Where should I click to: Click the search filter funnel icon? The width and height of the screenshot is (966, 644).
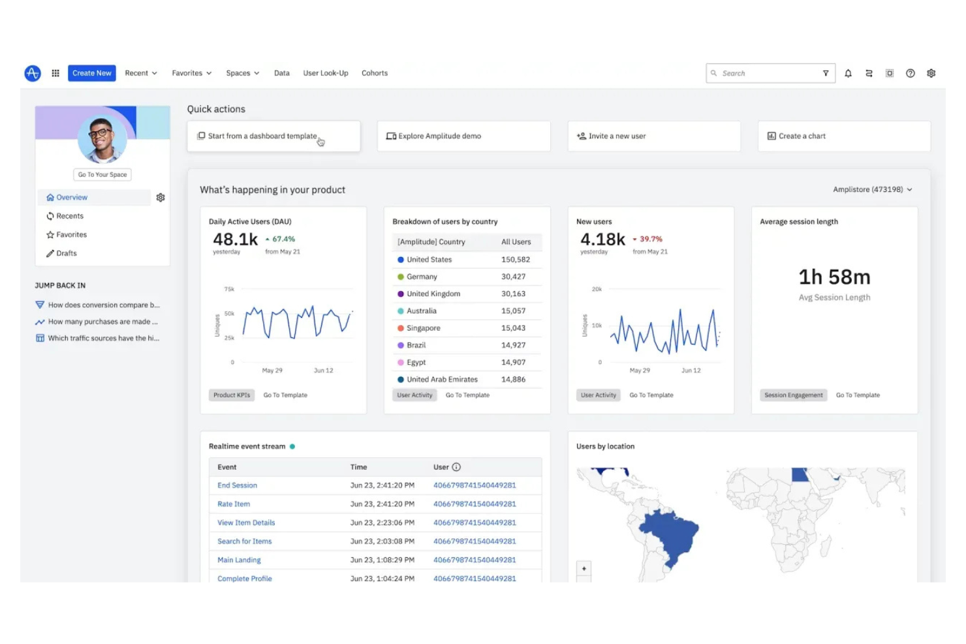pyautogui.click(x=826, y=73)
